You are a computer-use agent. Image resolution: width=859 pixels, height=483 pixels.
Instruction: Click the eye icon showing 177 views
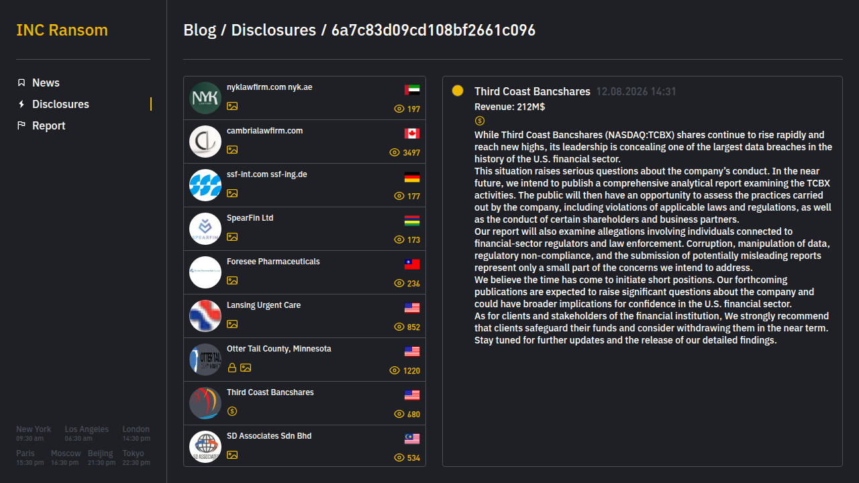399,196
